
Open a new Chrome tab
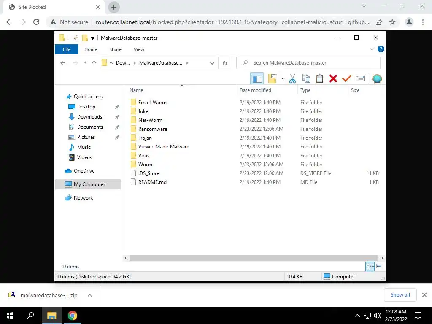click(x=114, y=7)
